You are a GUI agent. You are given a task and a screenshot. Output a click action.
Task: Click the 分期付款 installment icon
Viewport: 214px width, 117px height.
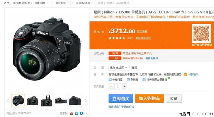(110, 80)
